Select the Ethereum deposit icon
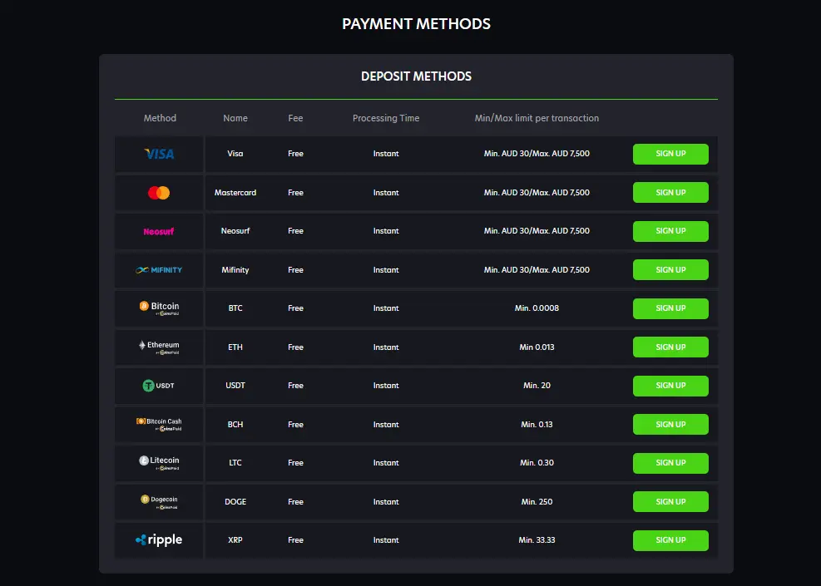Screen dimensions: 821x586 159,347
